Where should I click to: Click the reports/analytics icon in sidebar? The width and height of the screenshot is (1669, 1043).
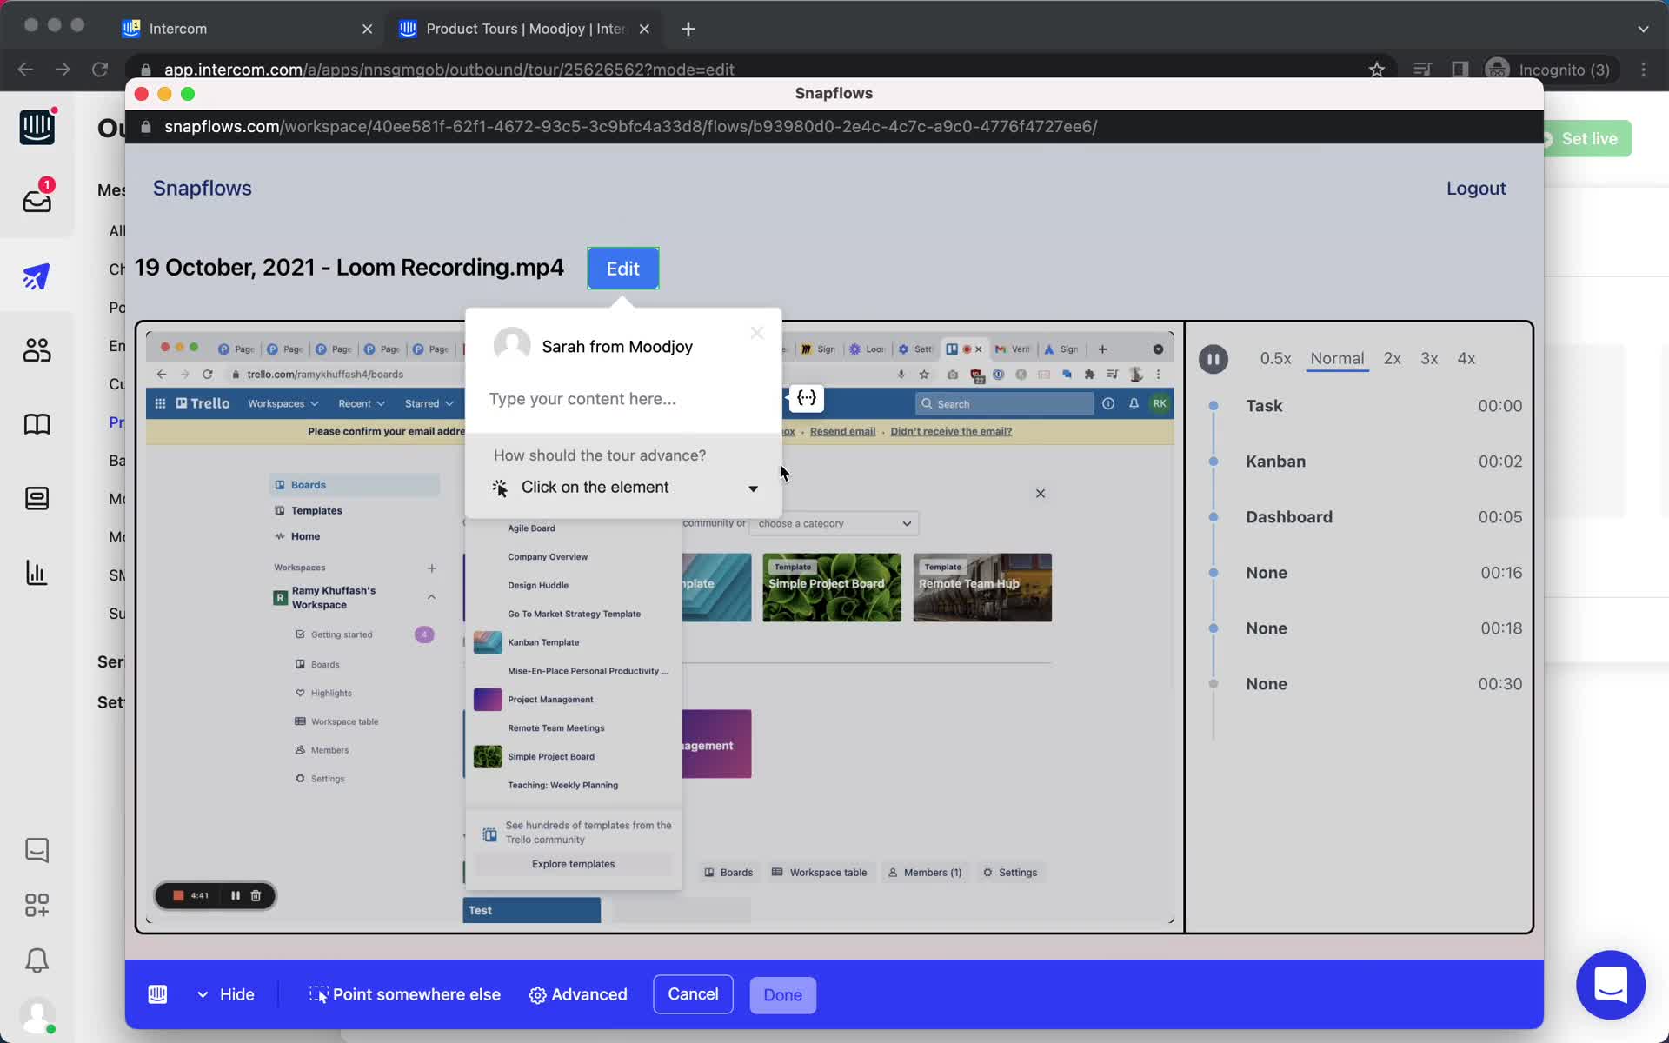point(36,572)
